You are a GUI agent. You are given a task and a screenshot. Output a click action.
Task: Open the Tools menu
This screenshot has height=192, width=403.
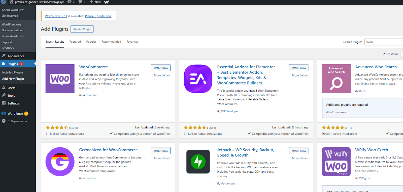pos(18,96)
